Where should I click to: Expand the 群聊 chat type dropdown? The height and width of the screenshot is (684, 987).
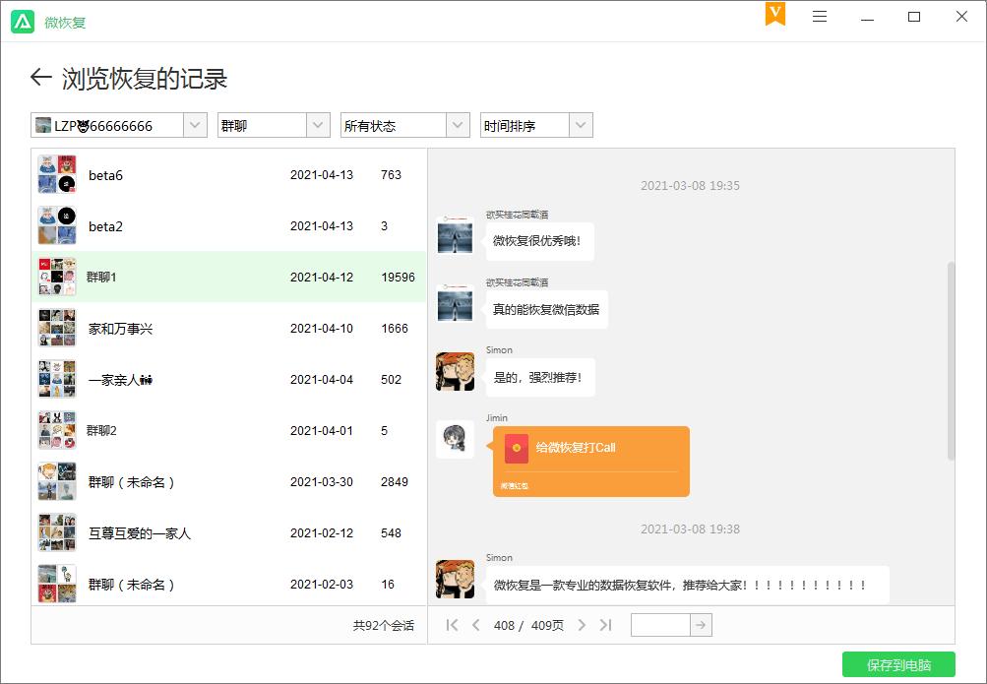(x=318, y=125)
